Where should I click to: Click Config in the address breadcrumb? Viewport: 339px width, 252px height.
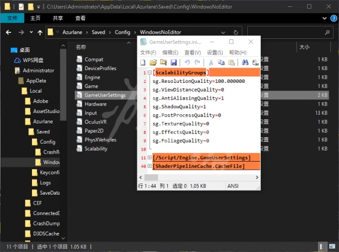[122, 32]
